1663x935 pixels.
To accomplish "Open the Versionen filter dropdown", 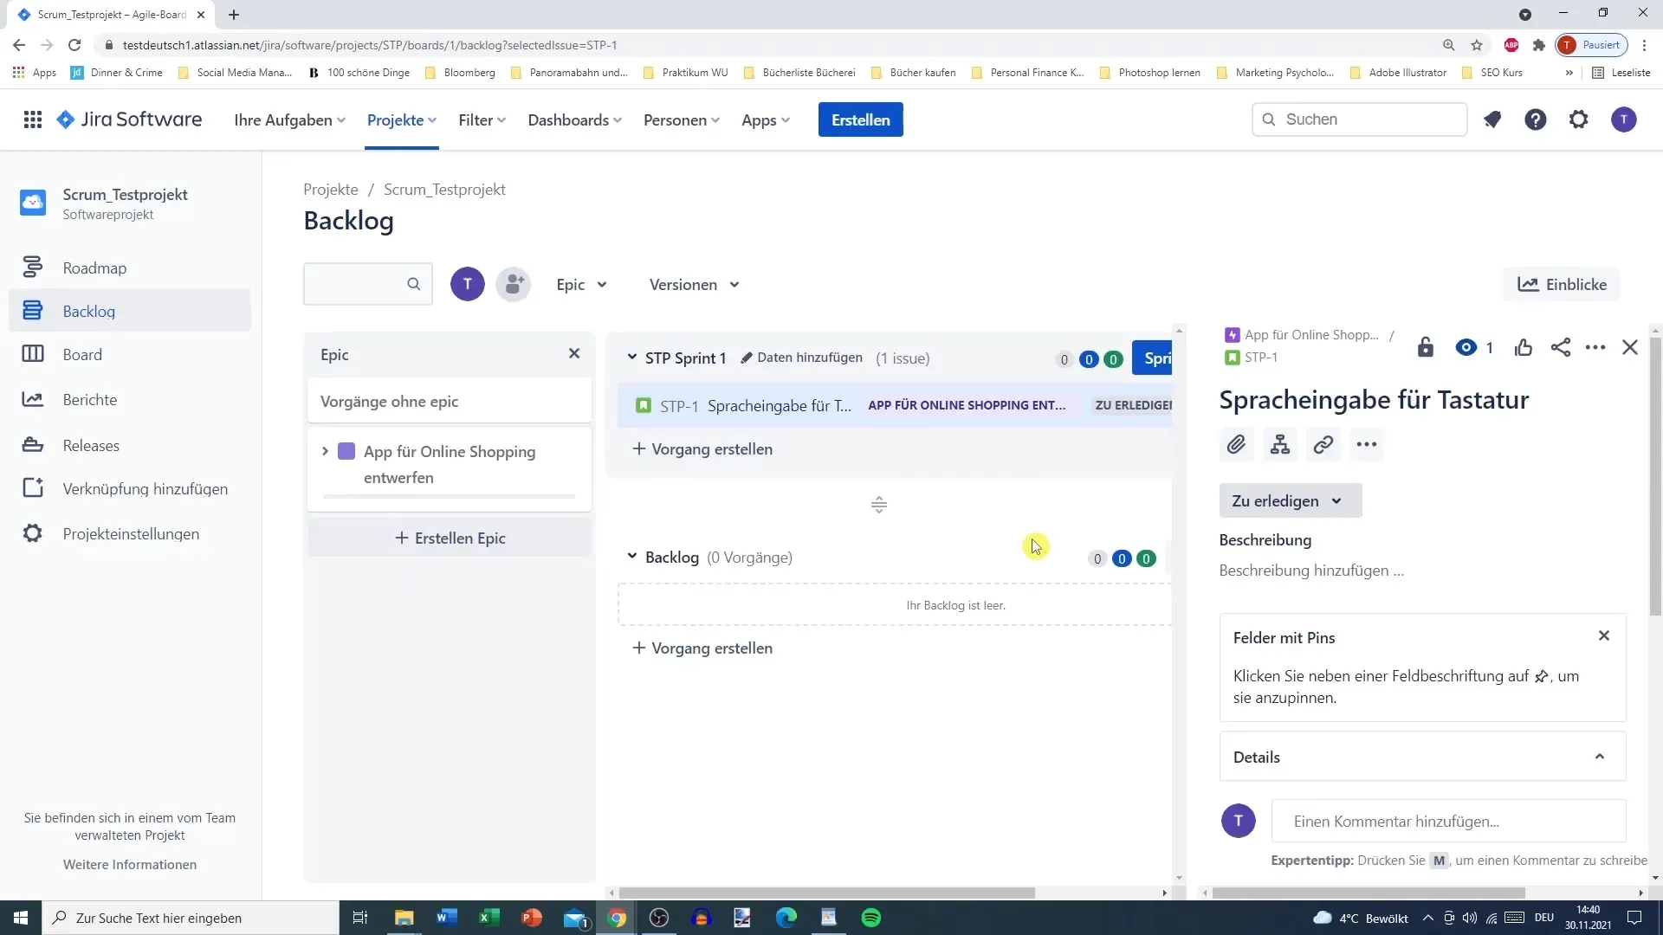I will (x=695, y=284).
